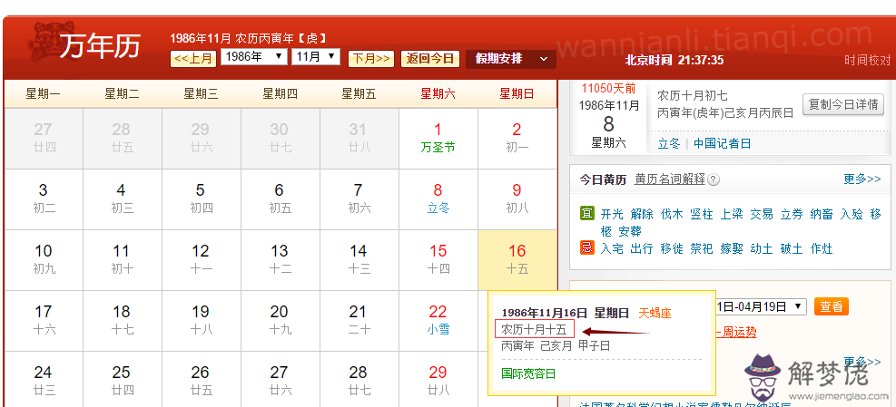Go to previous month with <<上月
This screenshot has height=407, width=896.
[193, 59]
